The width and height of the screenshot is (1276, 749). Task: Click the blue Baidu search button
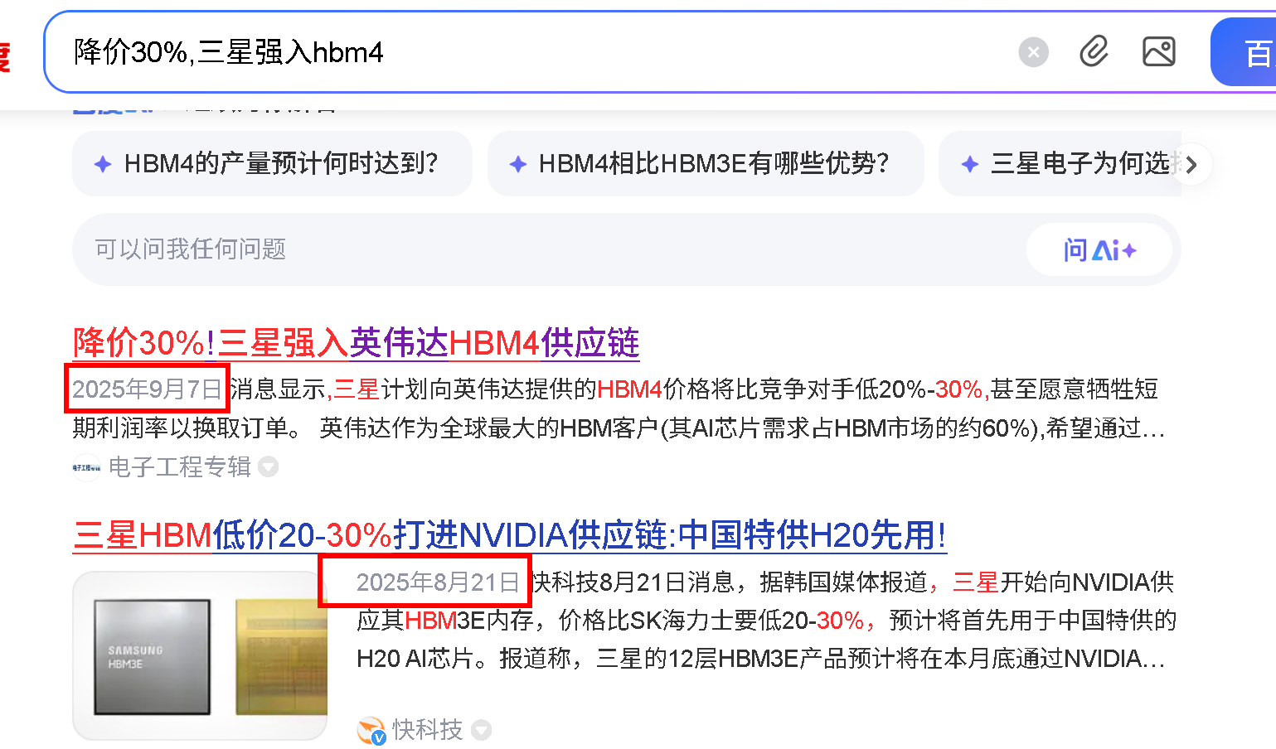[1243, 52]
